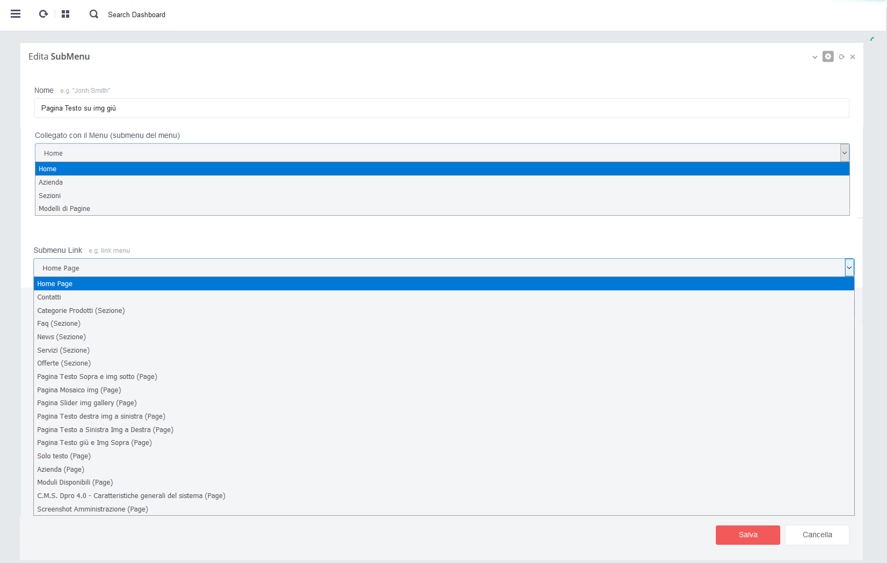Choose Solo testo (Page) option
This screenshot has height=563, width=887.
click(64, 456)
